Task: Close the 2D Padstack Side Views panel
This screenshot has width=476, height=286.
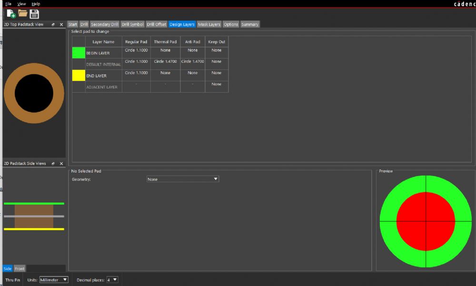Action: (x=61, y=163)
